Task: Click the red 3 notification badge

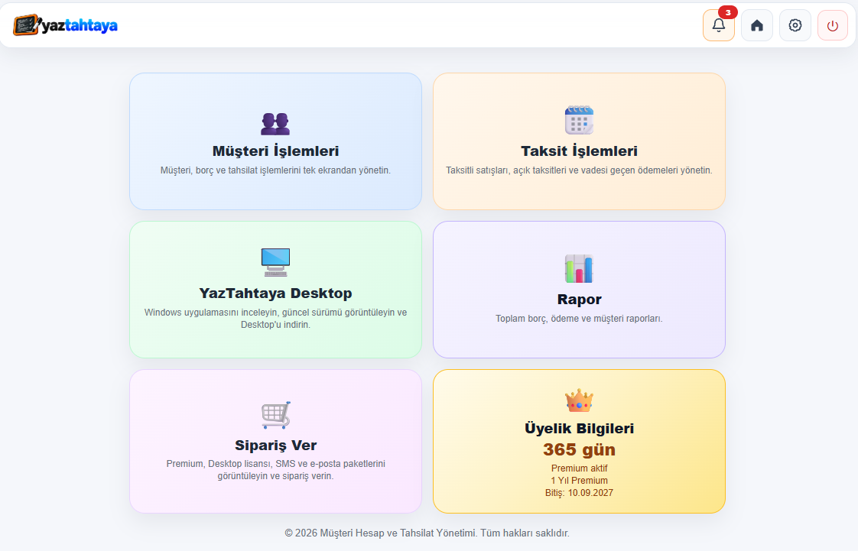Action: pyautogui.click(x=728, y=12)
